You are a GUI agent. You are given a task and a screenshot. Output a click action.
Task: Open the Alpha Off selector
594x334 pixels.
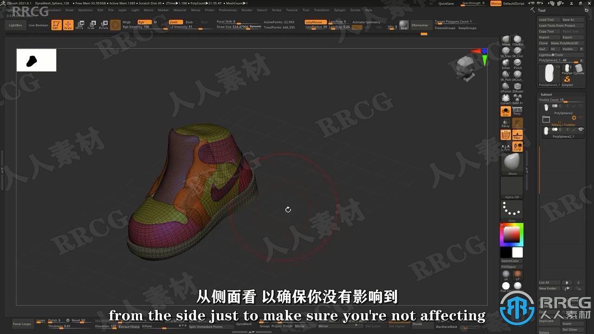point(512,188)
